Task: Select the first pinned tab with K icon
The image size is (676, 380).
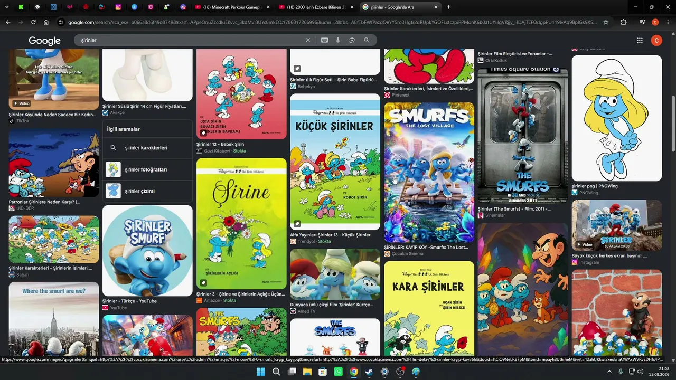Action: (21, 7)
